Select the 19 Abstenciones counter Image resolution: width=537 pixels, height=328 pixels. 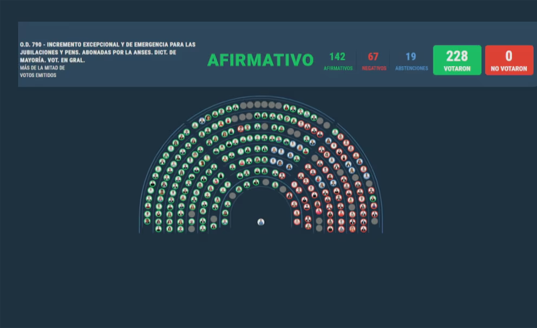(411, 61)
